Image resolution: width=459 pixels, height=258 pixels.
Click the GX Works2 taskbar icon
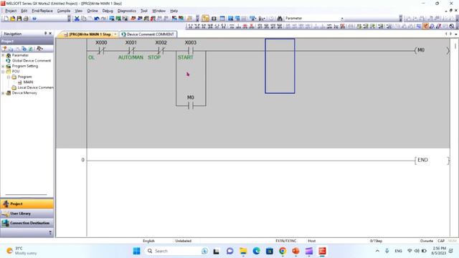point(322,251)
